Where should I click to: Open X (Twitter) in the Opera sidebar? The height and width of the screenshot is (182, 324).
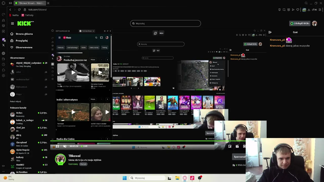coord(3,45)
